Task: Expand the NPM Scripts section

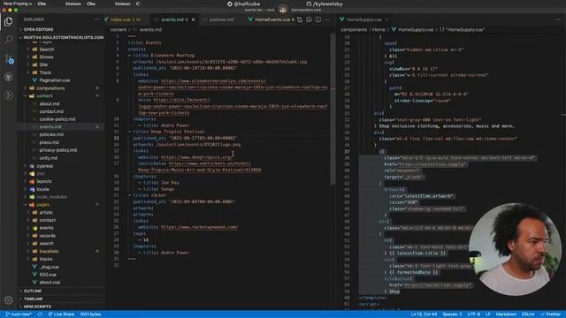Action: click(x=61, y=307)
